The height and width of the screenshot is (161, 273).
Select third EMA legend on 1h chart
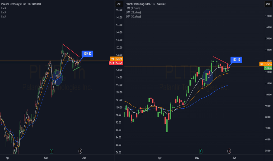click(4, 16)
